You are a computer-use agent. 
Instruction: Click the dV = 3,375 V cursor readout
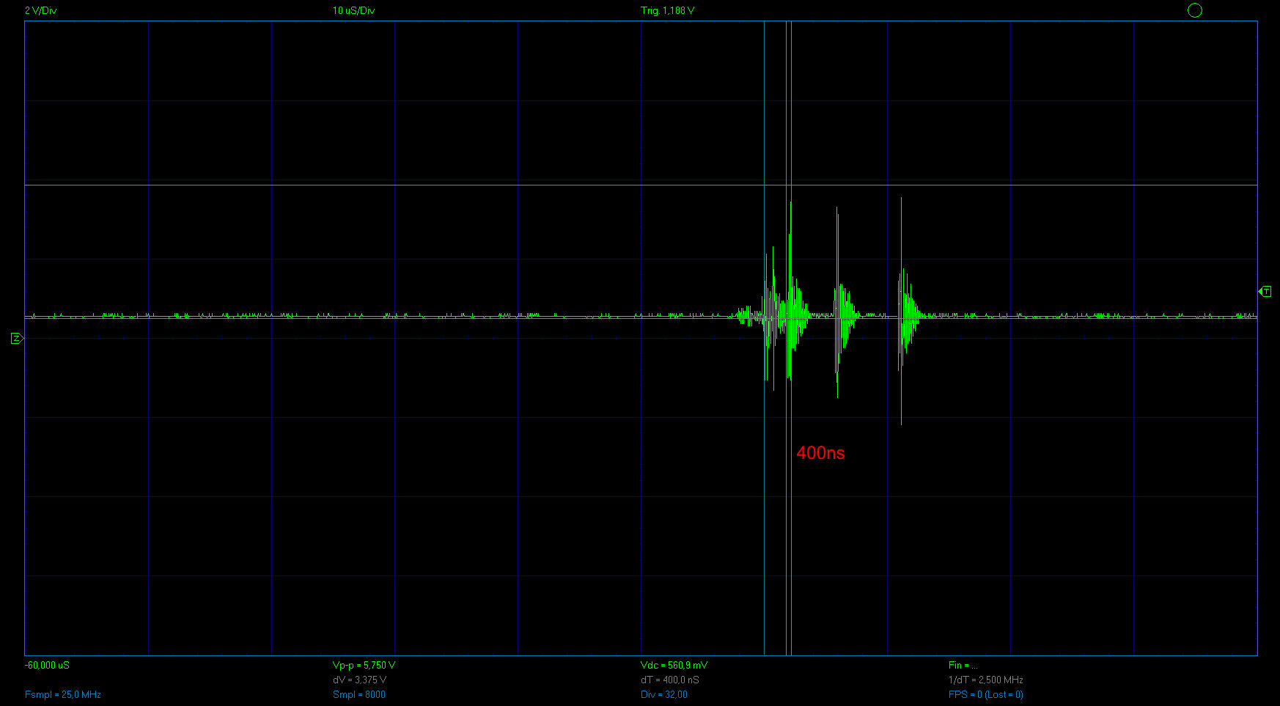pos(359,680)
